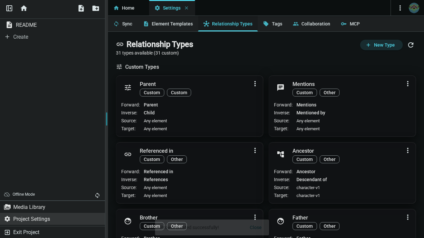Click the home icon in the top toolbar
The image size is (424, 238).
[x=24, y=8]
